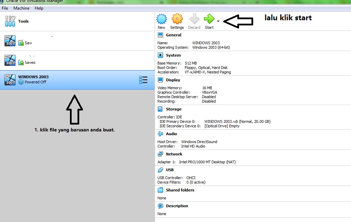Open the Help menu

pyautogui.click(x=39, y=8)
